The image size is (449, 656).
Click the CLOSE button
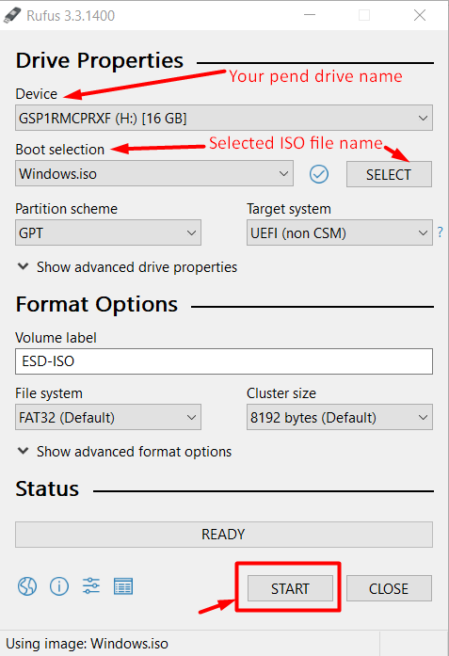[389, 588]
